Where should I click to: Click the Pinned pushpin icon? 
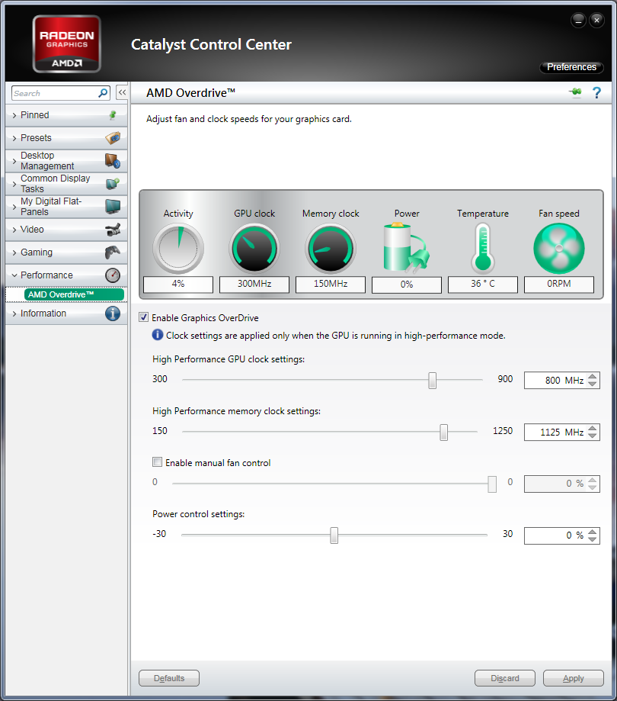click(x=113, y=115)
